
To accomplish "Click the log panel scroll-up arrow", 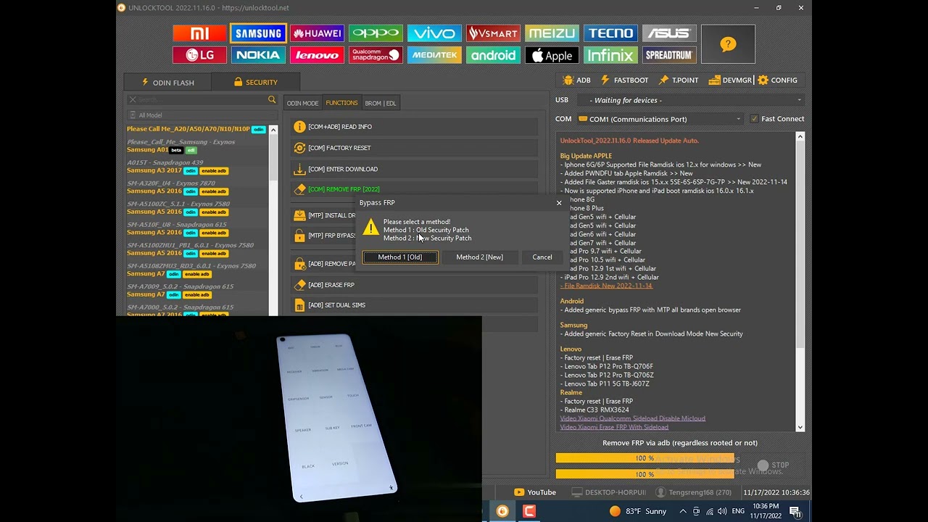I will tap(800, 136).
